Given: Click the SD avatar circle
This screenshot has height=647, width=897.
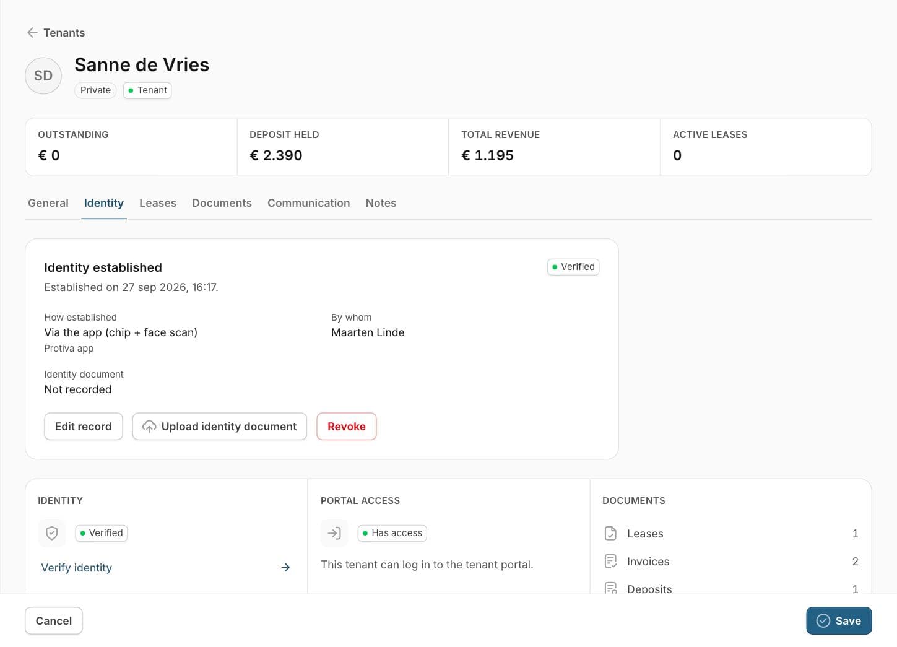Looking at the screenshot, I should [x=43, y=76].
